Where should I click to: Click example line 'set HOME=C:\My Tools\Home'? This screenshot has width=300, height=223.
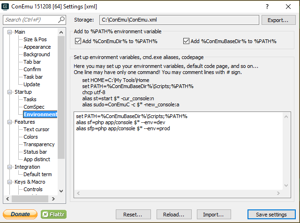coord(116,80)
